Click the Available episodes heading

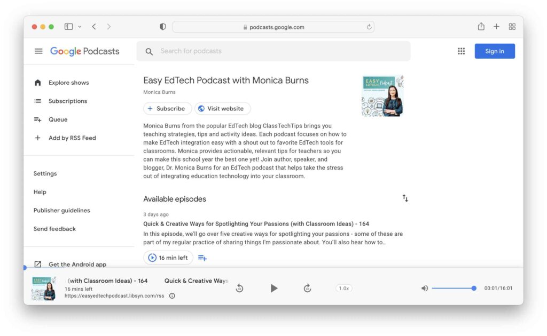(175, 199)
